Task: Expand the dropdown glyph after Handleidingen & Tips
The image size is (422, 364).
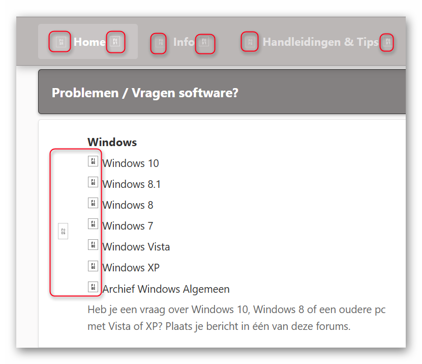Action: coord(388,42)
